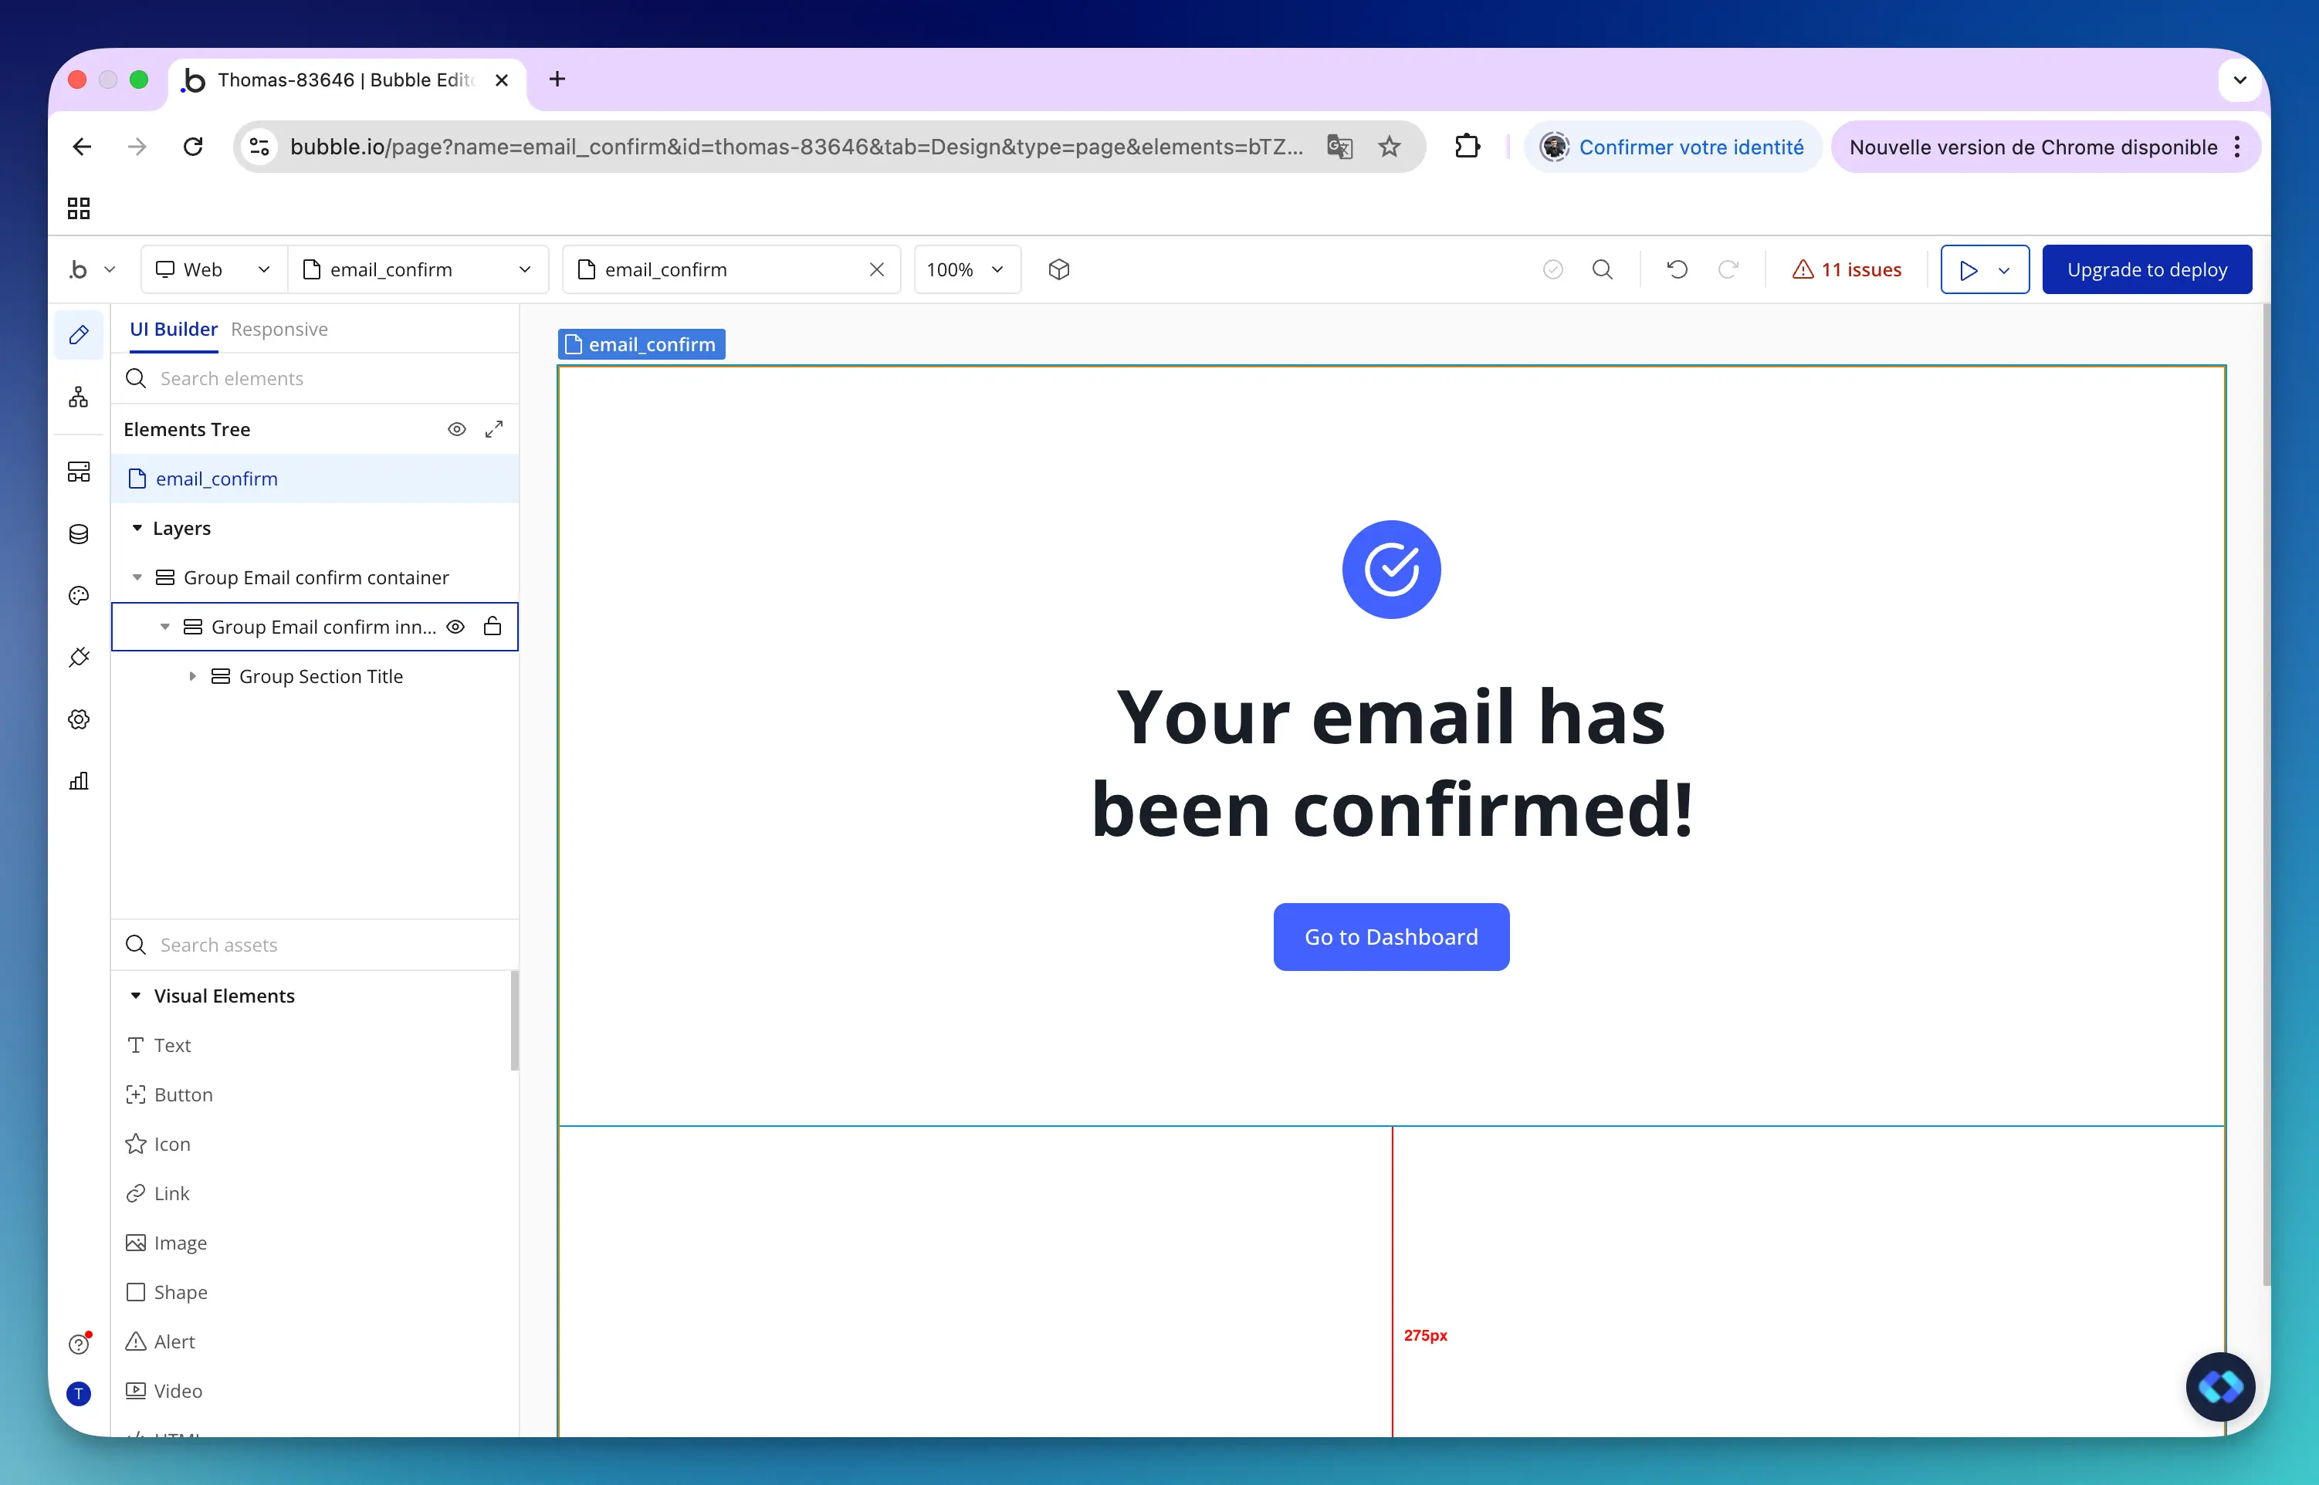Click the Search assets field
2319x1485 pixels.
click(314, 945)
